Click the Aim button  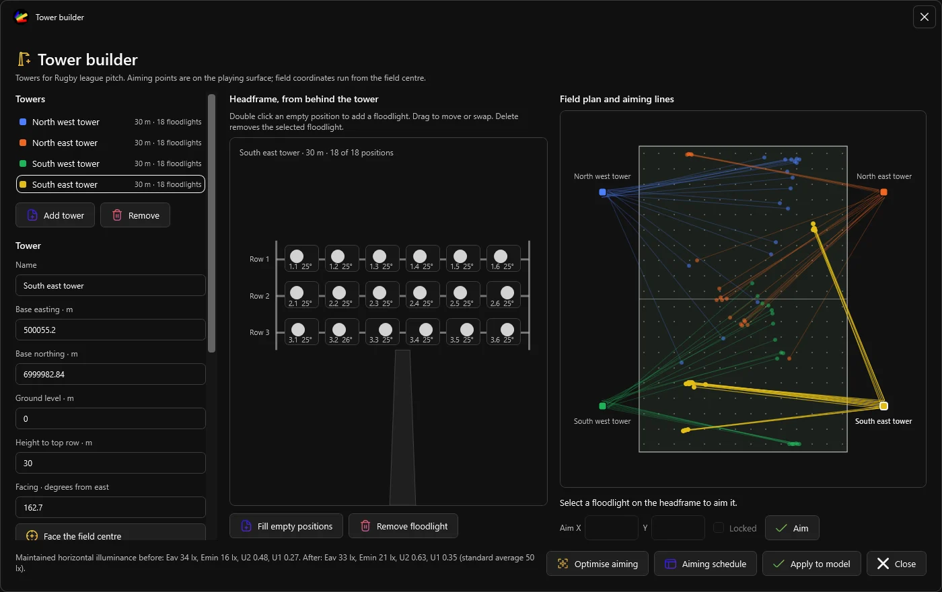(x=792, y=528)
